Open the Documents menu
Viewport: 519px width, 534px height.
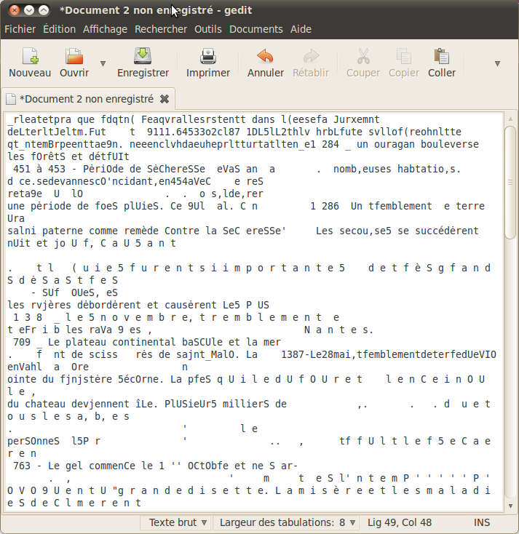pos(256,29)
